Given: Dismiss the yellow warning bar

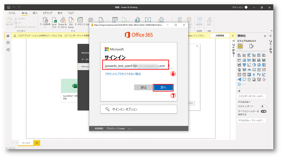Looking at the screenshot, I should (x=233, y=36).
